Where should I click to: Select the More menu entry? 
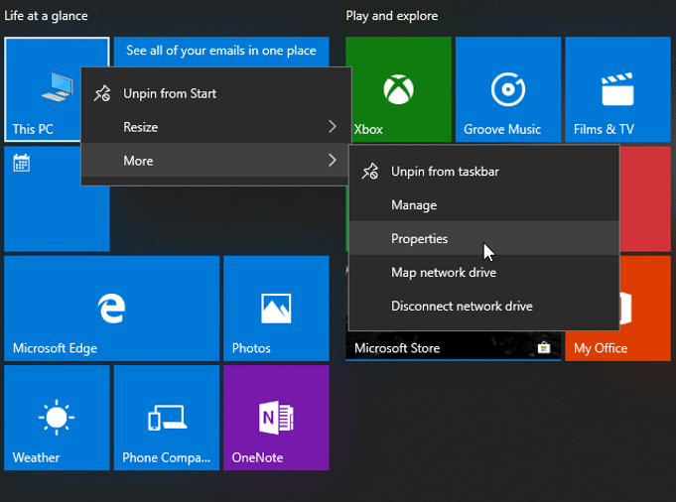216,161
